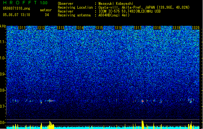Screen dimensions: 203x129
Task: Click the A504HB(yagi 4el) antenna text
Action: click(x=114, y=15)
